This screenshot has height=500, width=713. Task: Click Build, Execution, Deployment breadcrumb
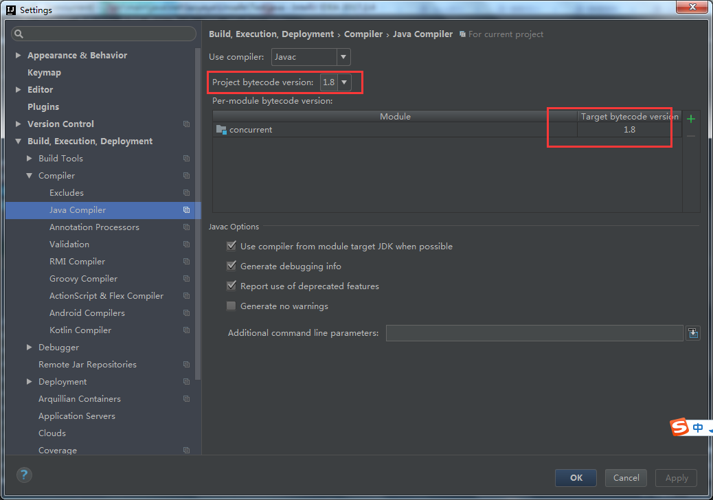tap(271, 34)
